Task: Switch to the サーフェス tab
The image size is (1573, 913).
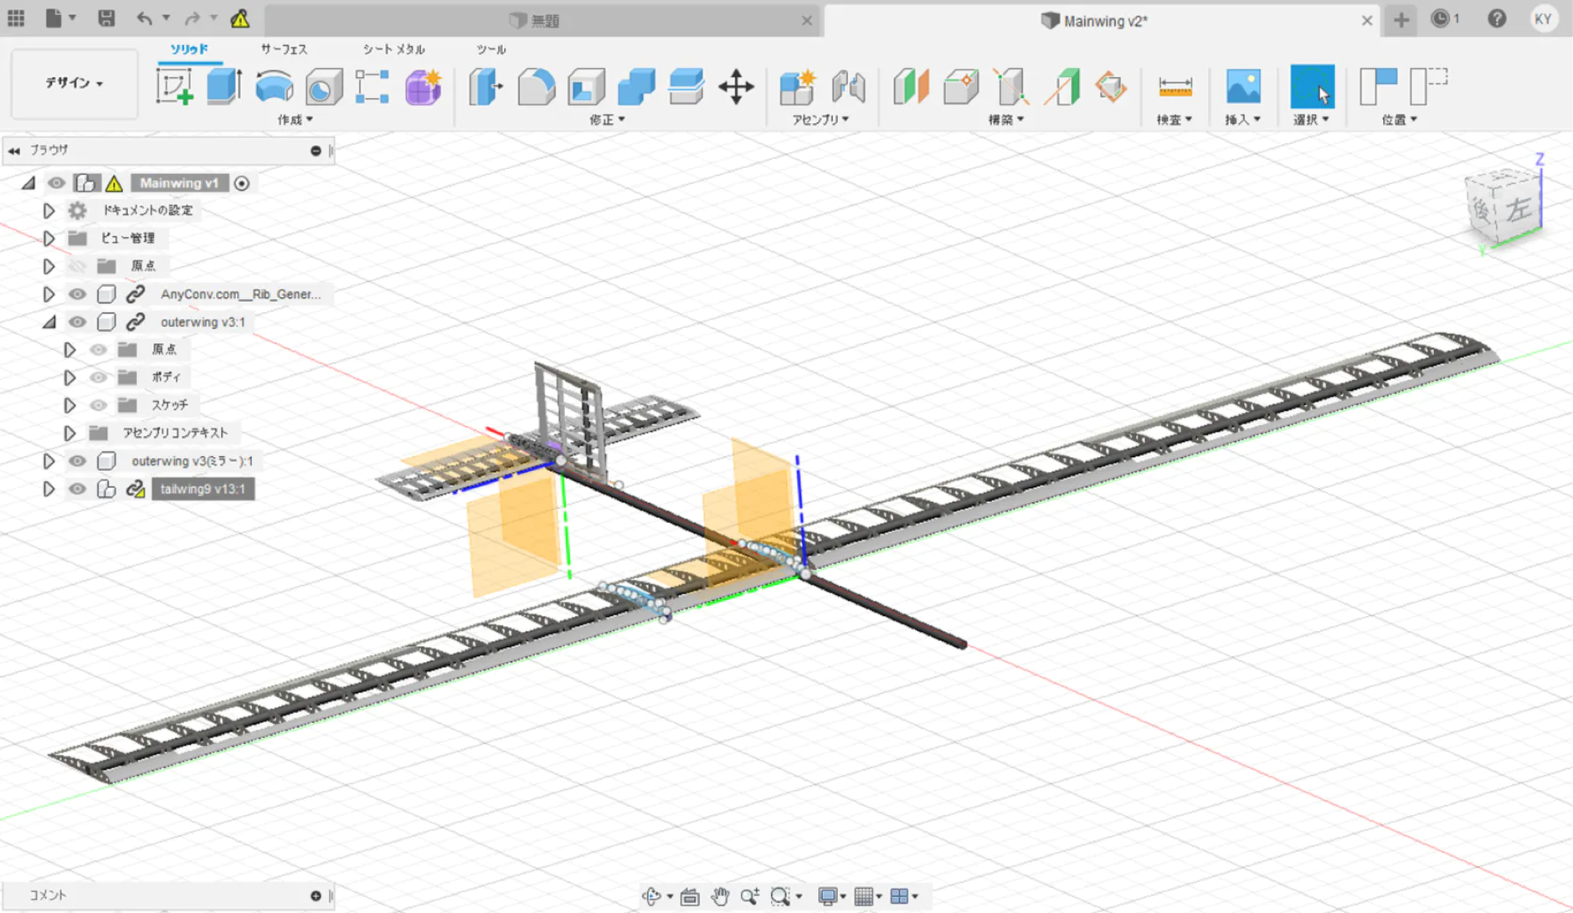Action: pyautogui.click(x=284, y=49)
